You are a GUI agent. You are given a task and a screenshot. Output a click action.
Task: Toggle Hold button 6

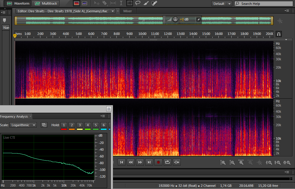pyautogui.click(x=104, y=125)
